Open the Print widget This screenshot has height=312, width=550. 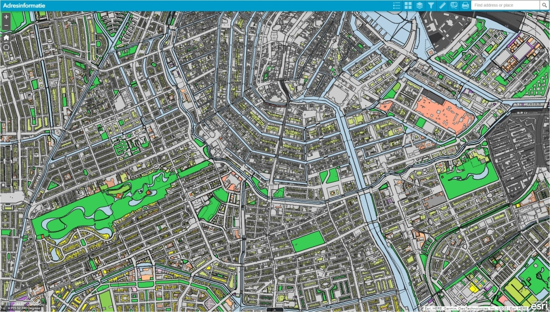pos(465,5)
